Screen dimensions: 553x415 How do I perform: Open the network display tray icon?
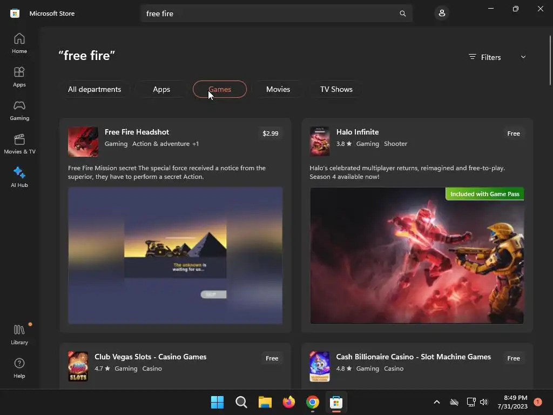pos(471,402)
